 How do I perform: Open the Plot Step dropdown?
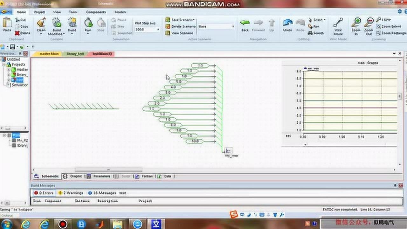158,29
